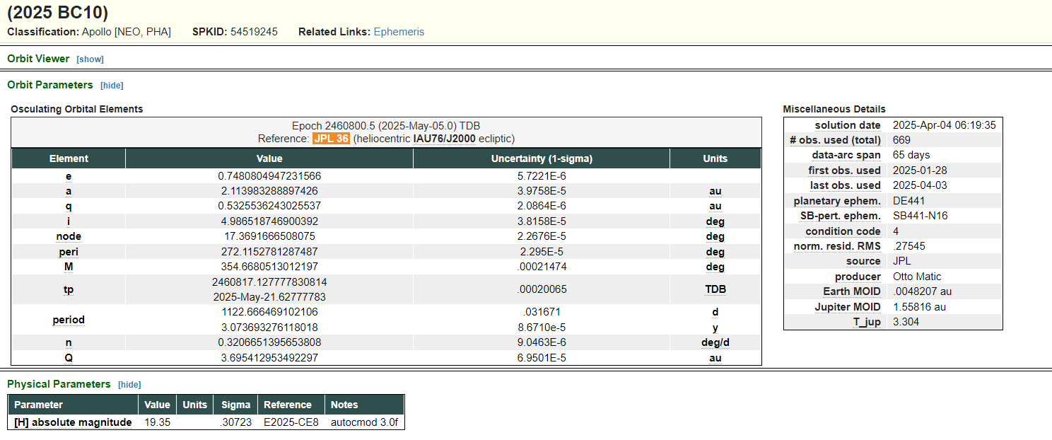Select the 'period' element label
The image size is (1052, 440).
[69, 320]
